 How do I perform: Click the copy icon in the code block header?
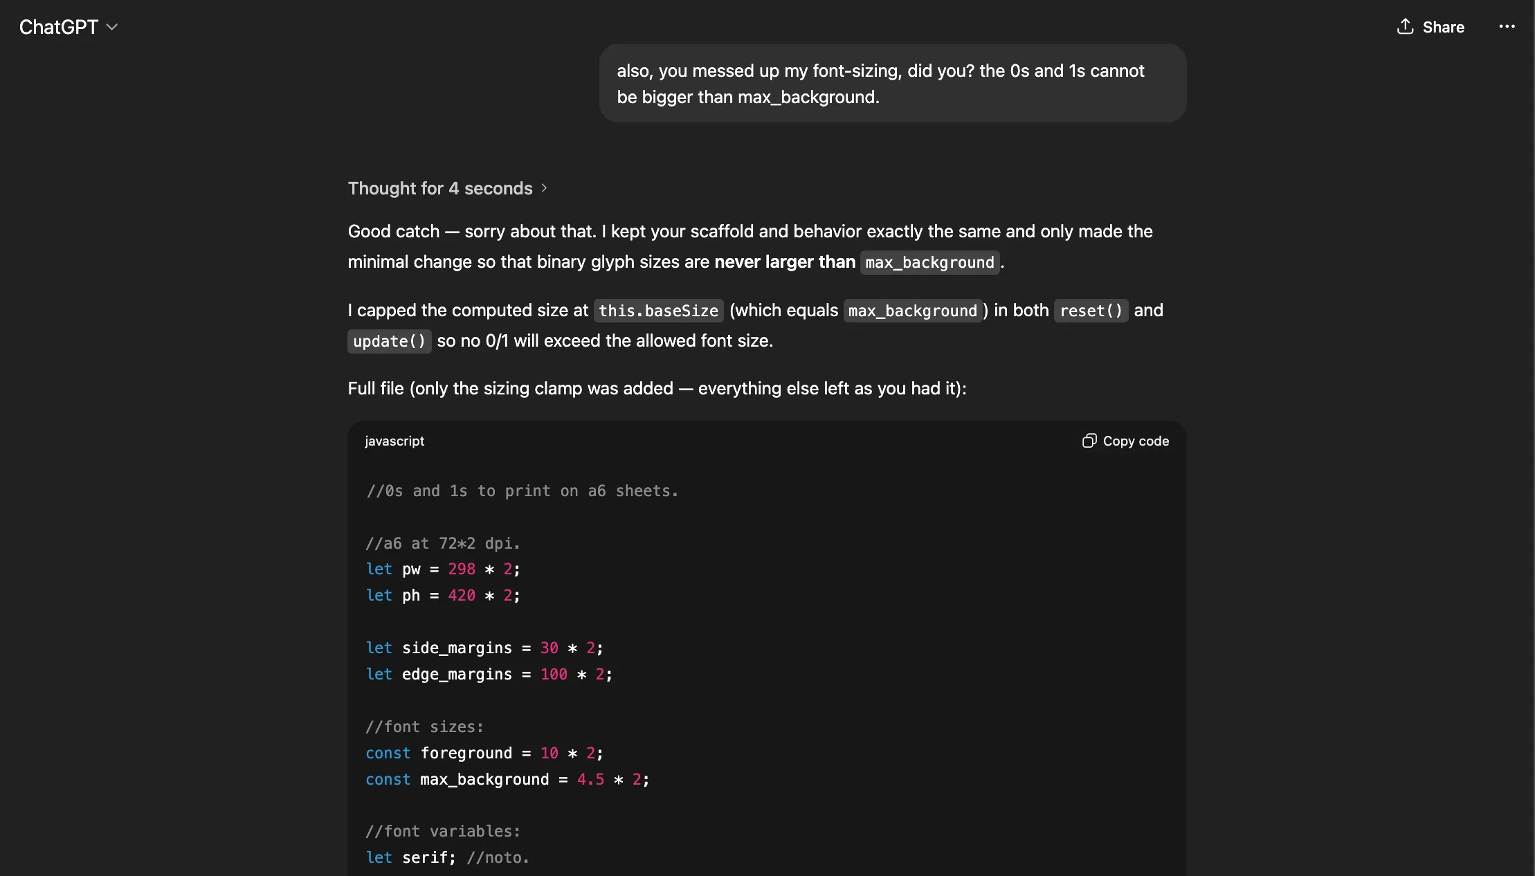1089,441
